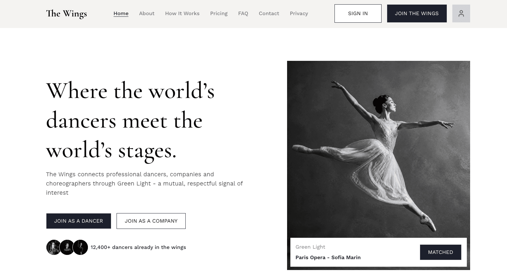Image resolution: width=507 pixels, height=271 pixels.
Task: Click Join The Wings button
Action: (417, 13)
